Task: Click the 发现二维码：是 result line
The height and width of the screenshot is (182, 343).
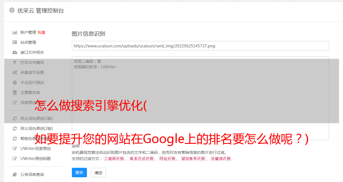Action: coord(87,61)
